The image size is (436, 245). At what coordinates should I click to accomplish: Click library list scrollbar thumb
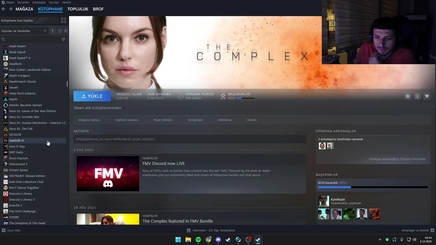[67, 84]
